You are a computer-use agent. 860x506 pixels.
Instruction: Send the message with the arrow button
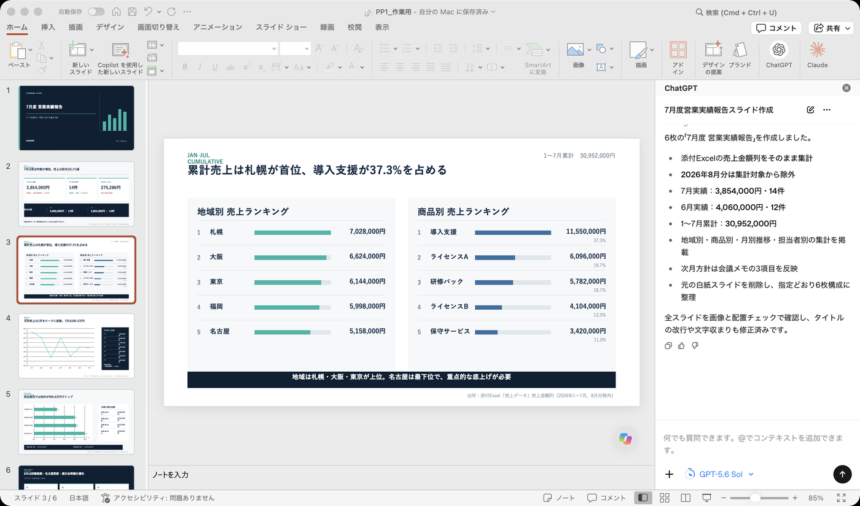pos(842,474)
